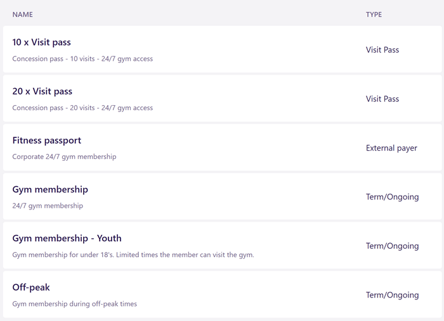Image resolution: width=444 pixels, height=321 pixels.
Task: Open the Gym membership entry
Action: click(50, 189)
